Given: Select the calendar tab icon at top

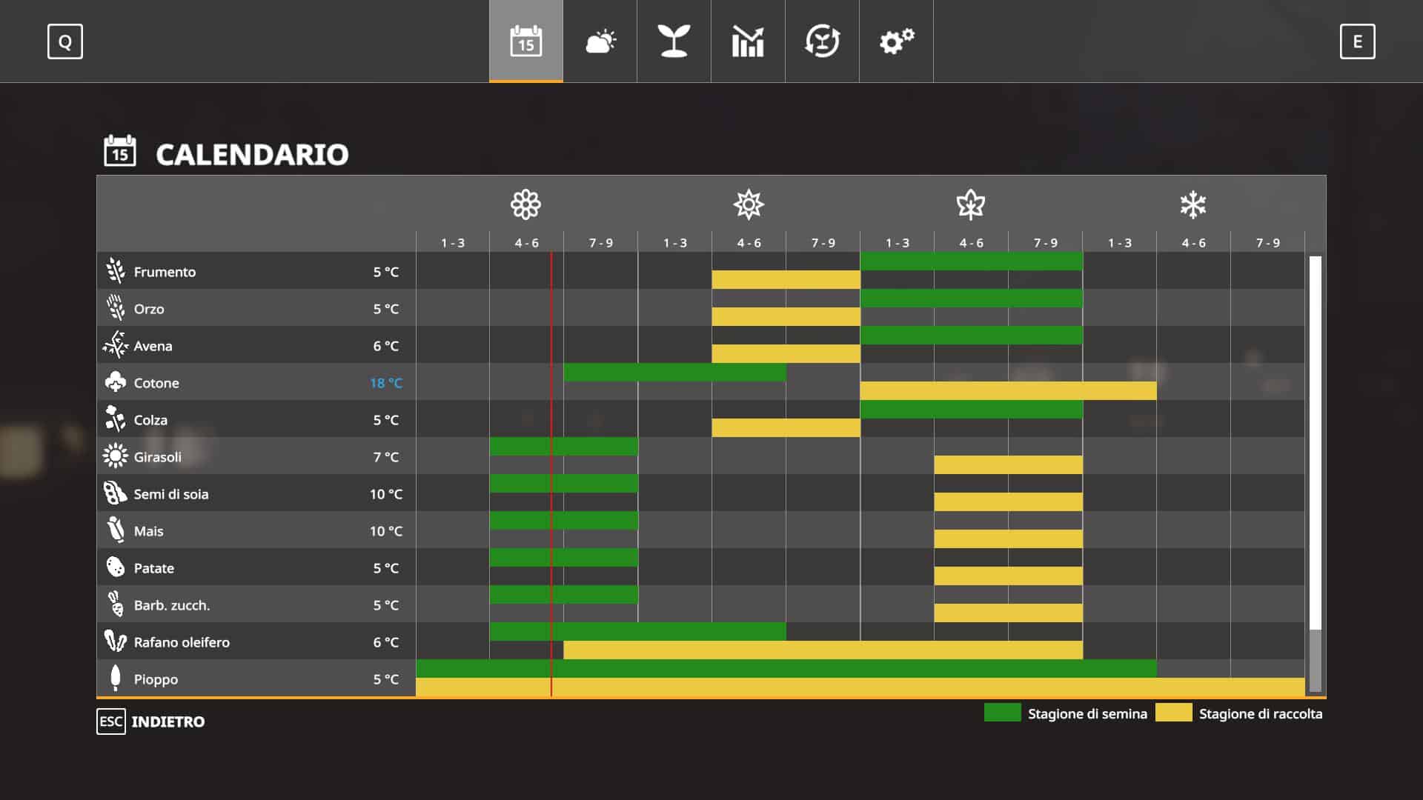Looking at the screenshot, I should (x=526, y=41).
